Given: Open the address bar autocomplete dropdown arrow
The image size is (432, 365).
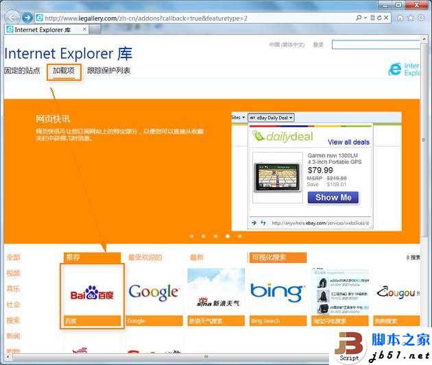Looking at the screenshot, I should tap(365, 18).
